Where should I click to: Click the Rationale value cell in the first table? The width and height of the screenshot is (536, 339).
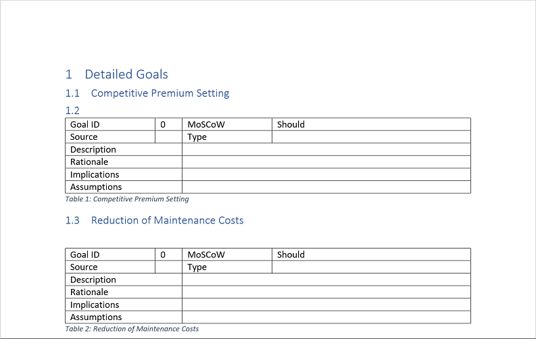(326, 162)
